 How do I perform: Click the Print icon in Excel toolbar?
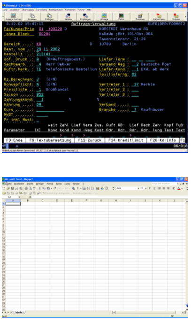pyautogui.click(x=26, y=188)
